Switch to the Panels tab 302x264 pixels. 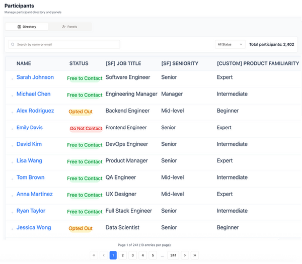(x=69, y=27)
